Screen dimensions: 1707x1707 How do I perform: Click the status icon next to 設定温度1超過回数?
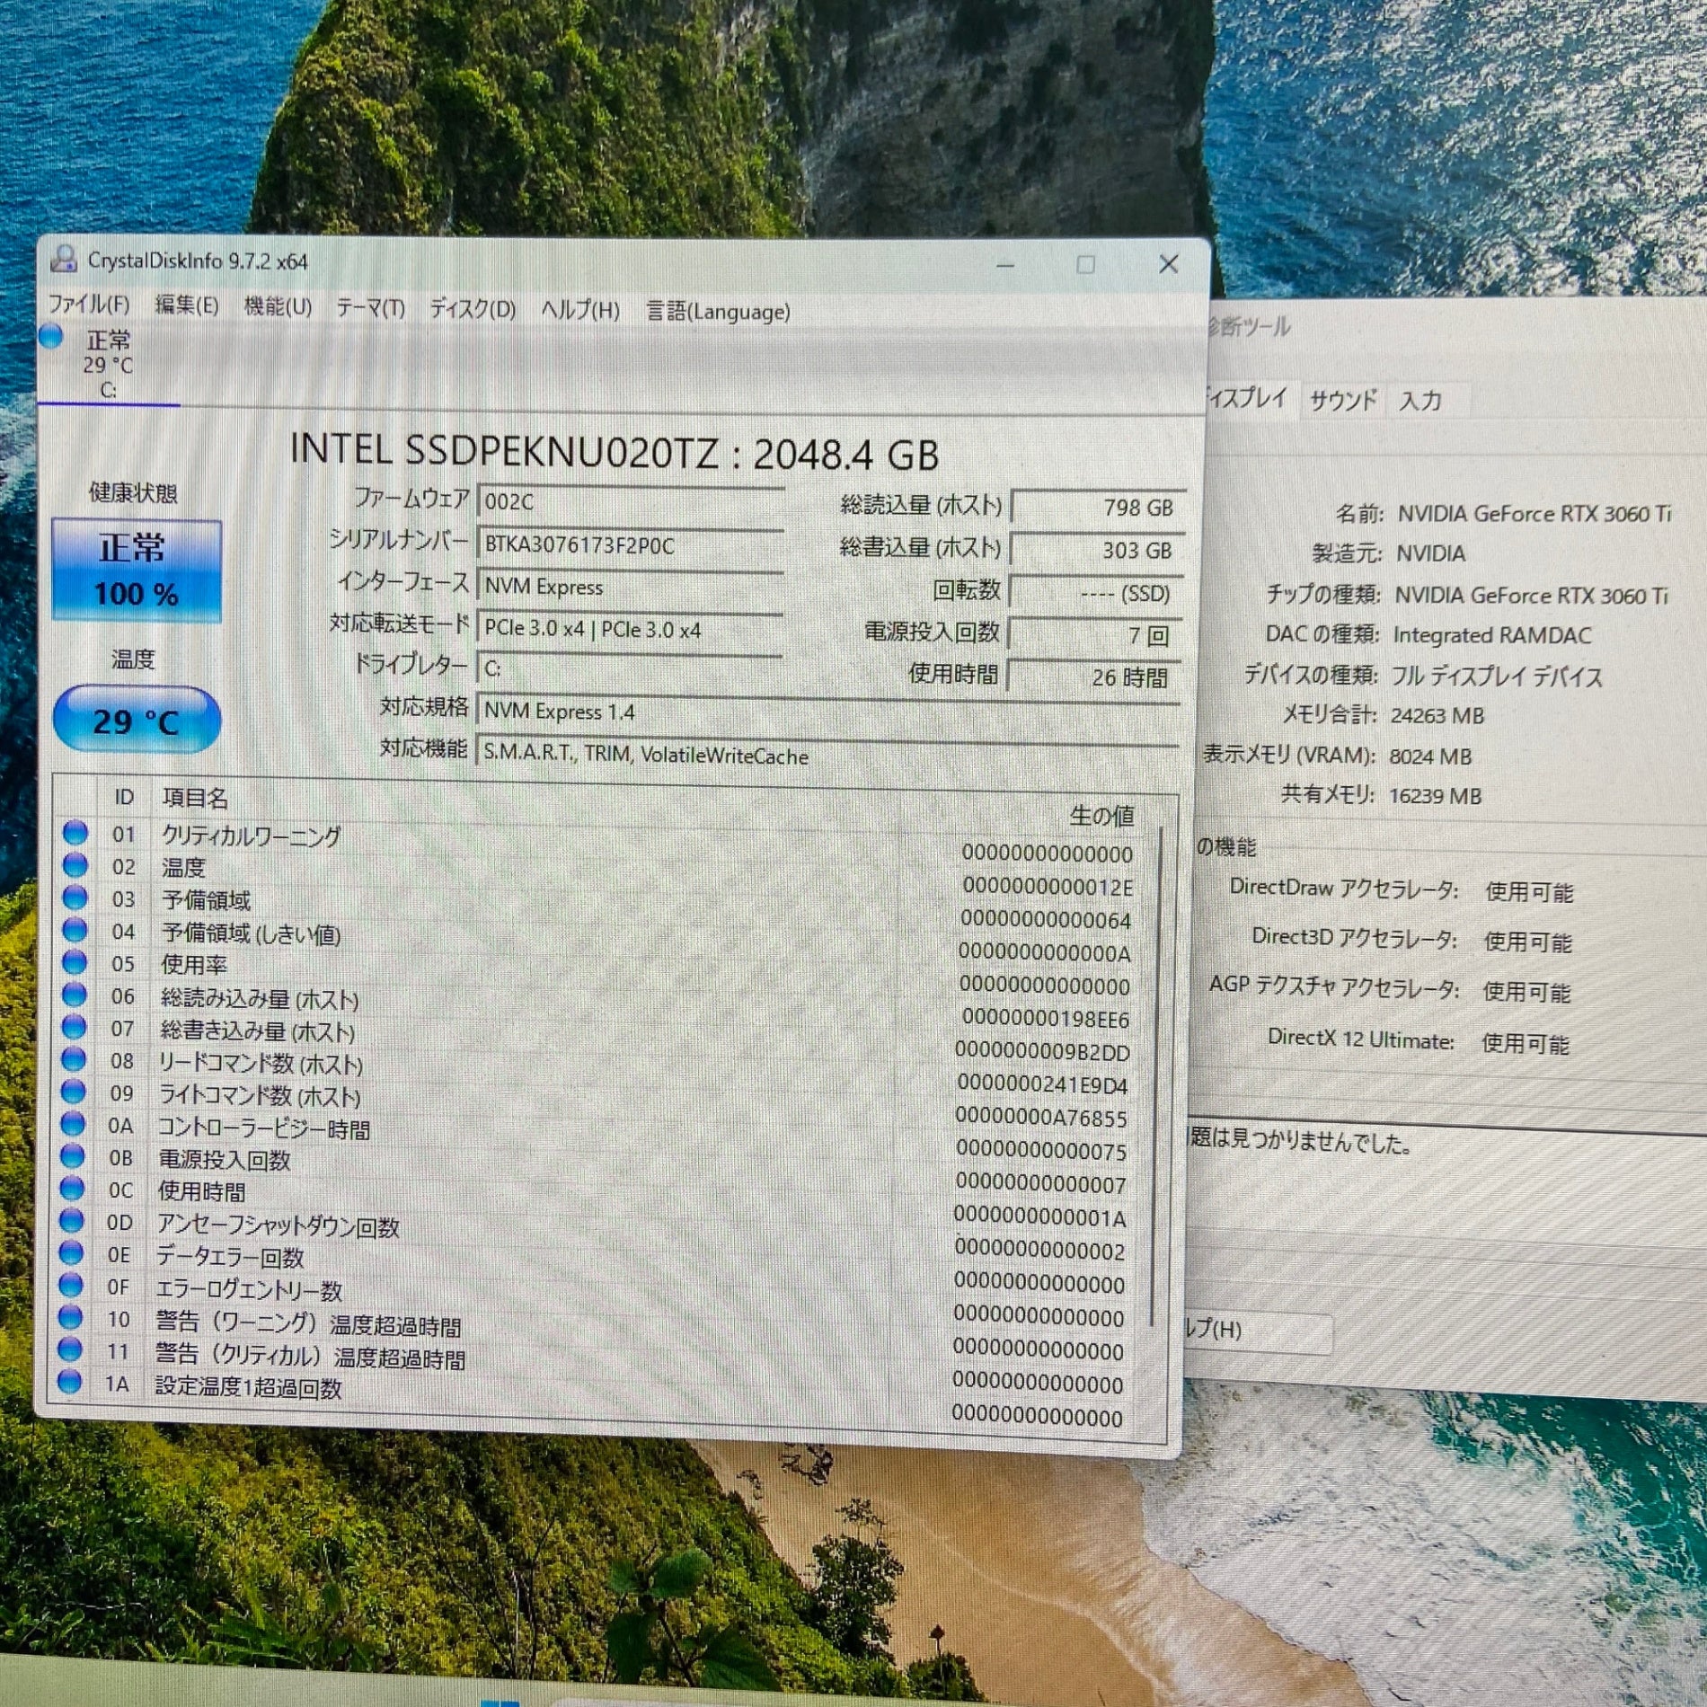click(69, 1383)
